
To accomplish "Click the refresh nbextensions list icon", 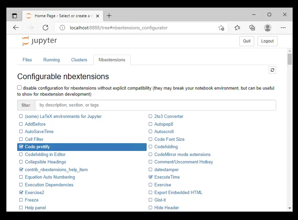I will pos(272,70).
